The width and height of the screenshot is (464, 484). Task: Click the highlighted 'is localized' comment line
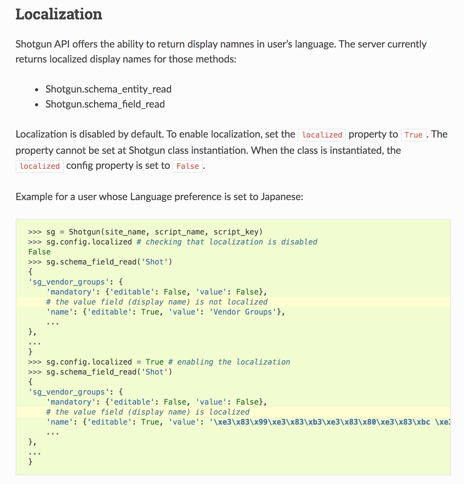233,412
